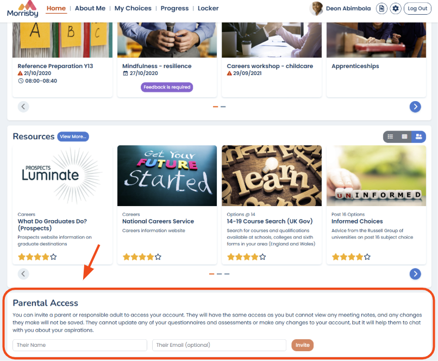
Task: Click the Morrisby logo
Action: point(23,9)
